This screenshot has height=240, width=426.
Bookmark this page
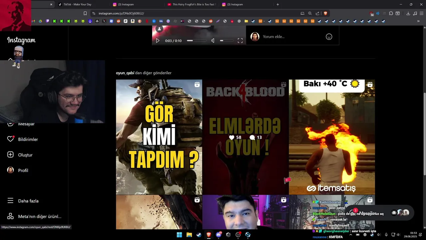coord(85,13)
